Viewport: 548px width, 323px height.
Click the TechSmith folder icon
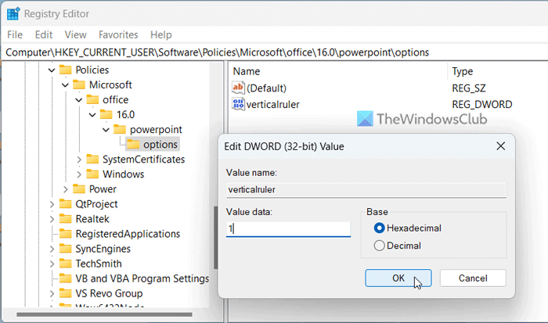65,264
